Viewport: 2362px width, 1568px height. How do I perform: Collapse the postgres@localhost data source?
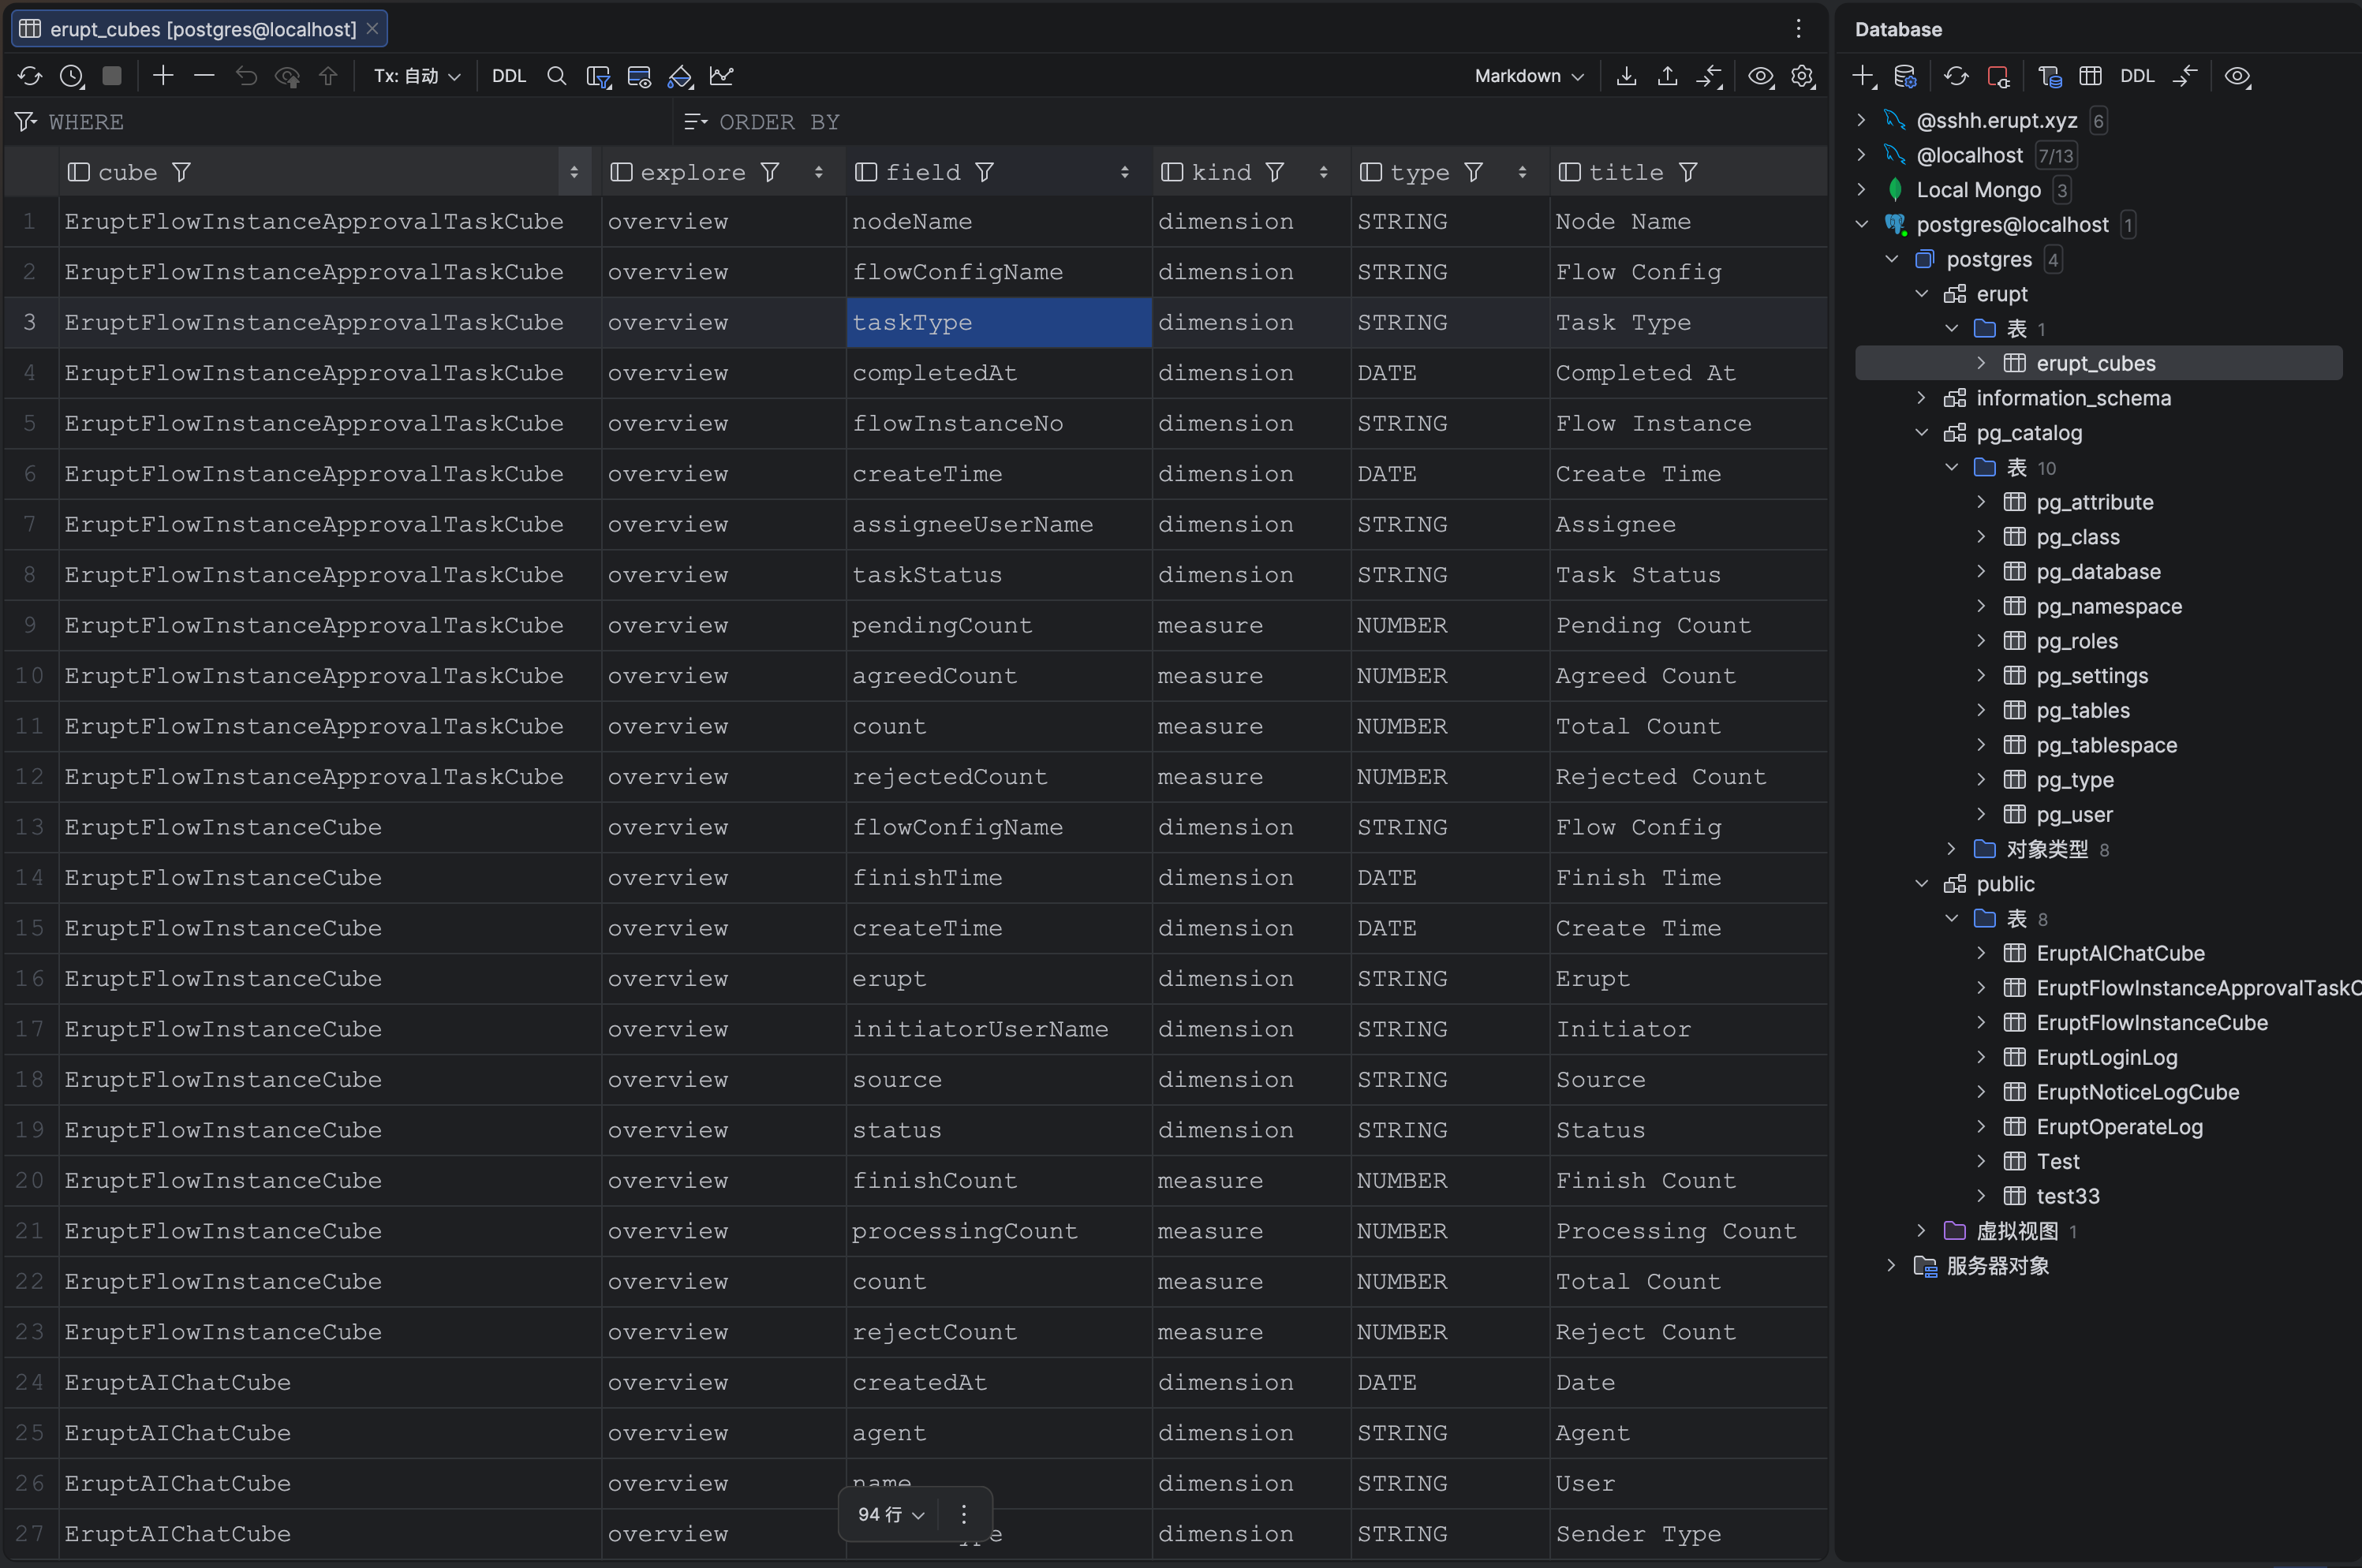tap(1861, 224)
